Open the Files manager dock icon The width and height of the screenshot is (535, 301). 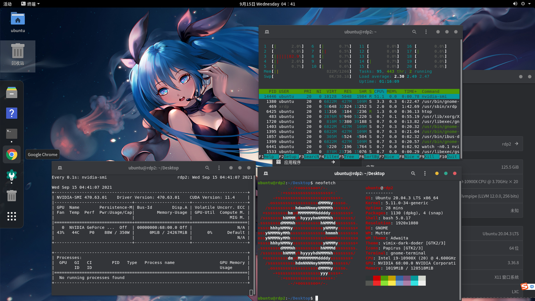coord(12,93)
